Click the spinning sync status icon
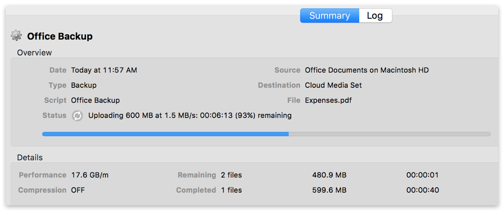The image size is (504, 211). click(77, 116)
